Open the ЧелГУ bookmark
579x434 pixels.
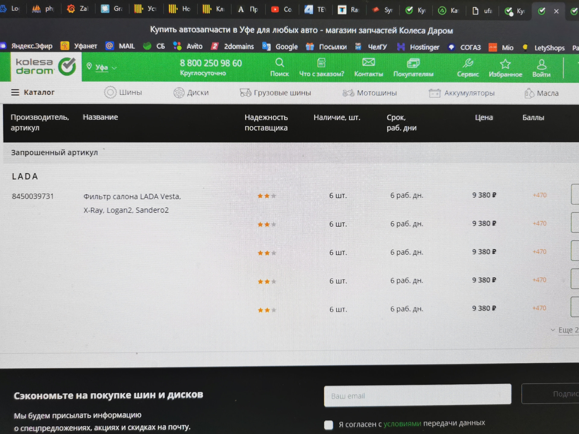(371, 47)
